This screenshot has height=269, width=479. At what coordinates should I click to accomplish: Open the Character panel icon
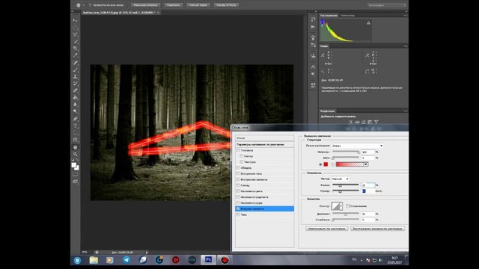313,67
